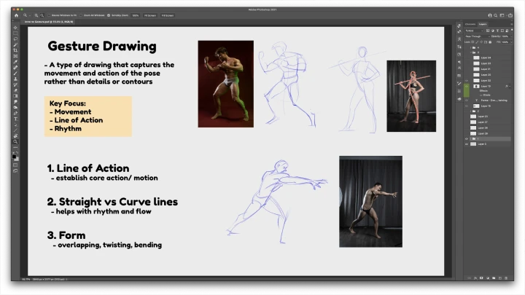
Task: Select the Line shape tool
Action: (x=15, y=130)
